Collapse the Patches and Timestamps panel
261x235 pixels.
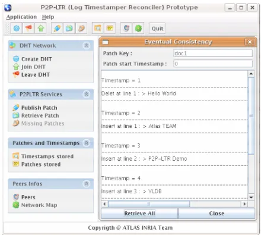coord(87,143)
